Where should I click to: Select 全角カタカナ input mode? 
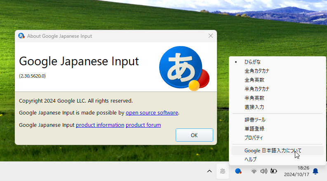(x=278, y=71)
